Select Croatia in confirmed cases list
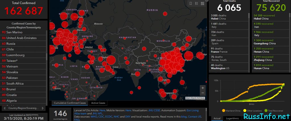291x121 pixels. [23, 95]
